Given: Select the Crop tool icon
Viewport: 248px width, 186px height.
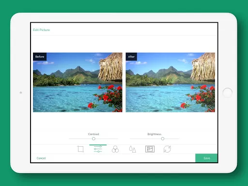Looking at the screenshot, I should [x=80, y=149].
